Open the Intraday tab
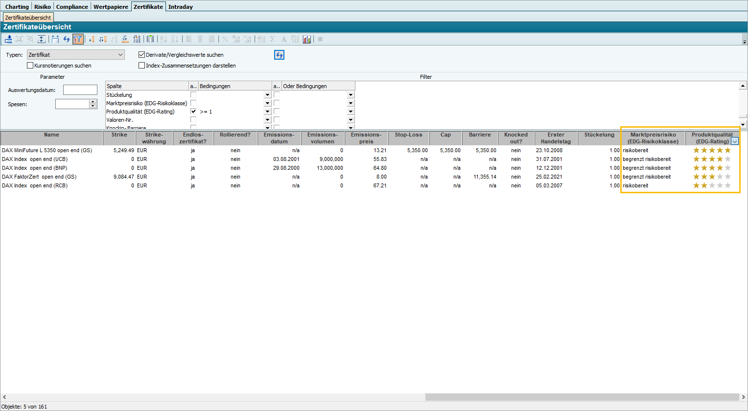Viewport: 748px width, 411px height. [x=180, y=7]
